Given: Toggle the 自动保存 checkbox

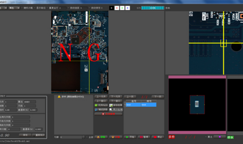Looking at the screenshot, I should coord(90,8).
